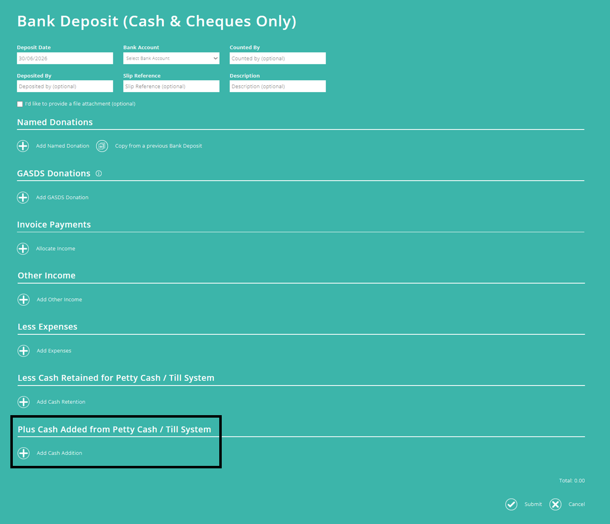Click the Bank Account field label
This screenshot has width=610, height=524.
[x=141, y=48]
